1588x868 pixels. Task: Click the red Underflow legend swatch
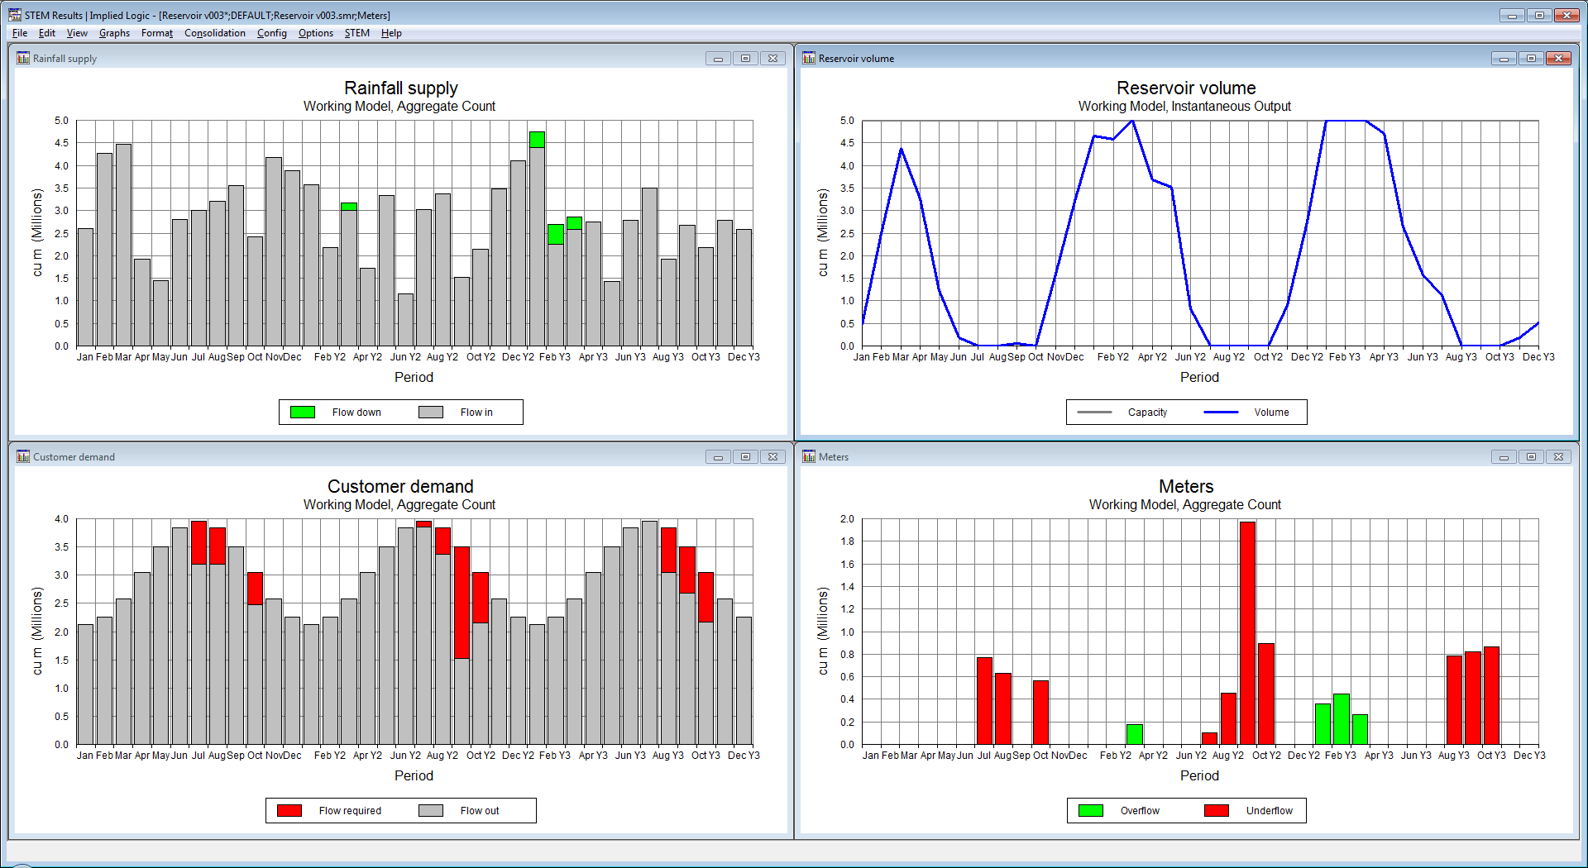1217,811
